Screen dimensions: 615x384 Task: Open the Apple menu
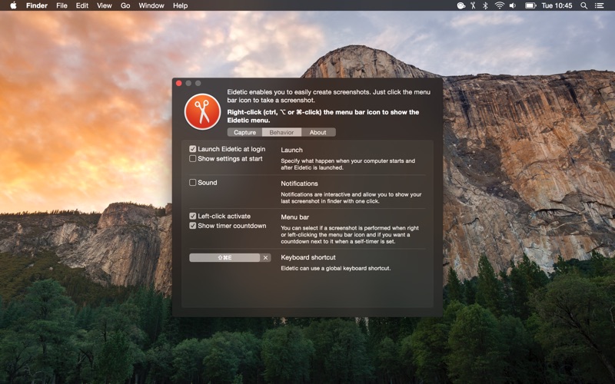13,5
